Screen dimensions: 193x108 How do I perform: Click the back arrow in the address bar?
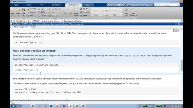pyautogui.click(x=11, y=21)
